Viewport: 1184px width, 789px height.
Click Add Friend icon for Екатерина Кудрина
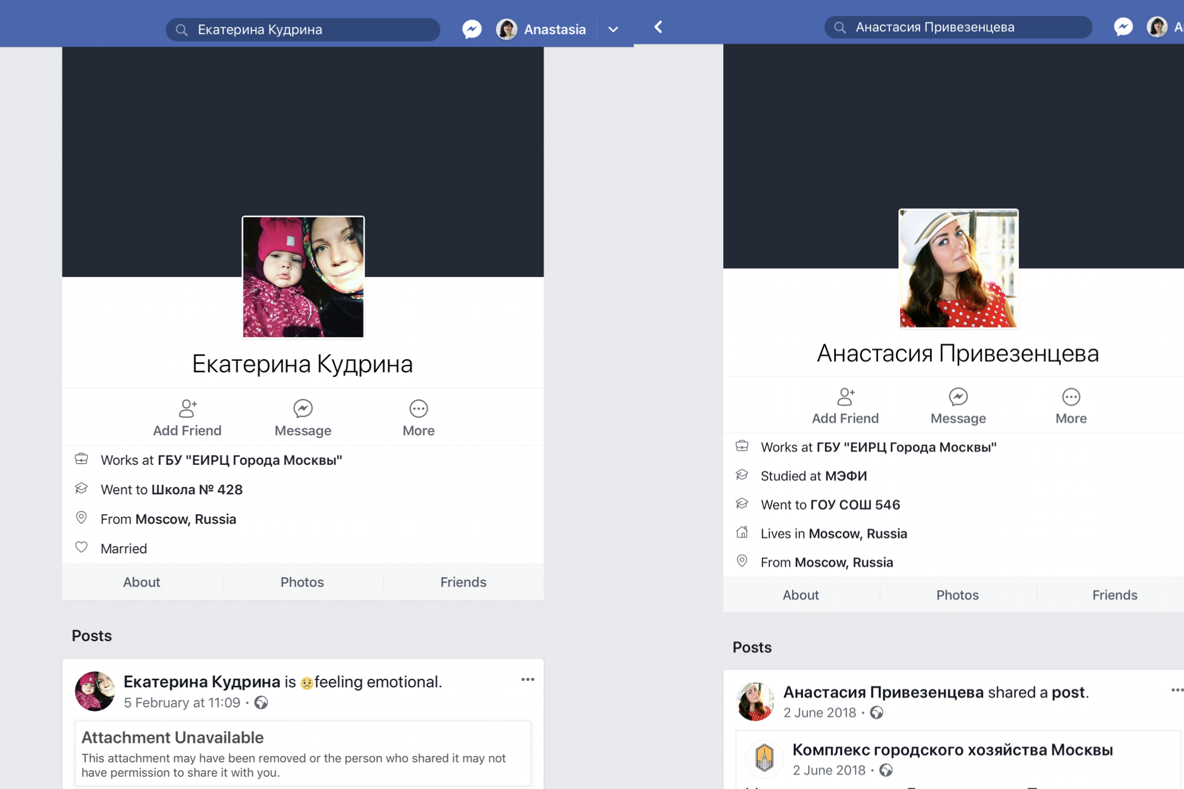(187, 409)
